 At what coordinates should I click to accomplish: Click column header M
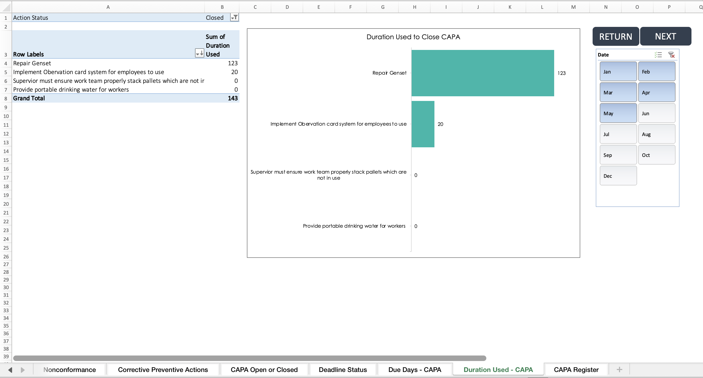tap(573, 7)
